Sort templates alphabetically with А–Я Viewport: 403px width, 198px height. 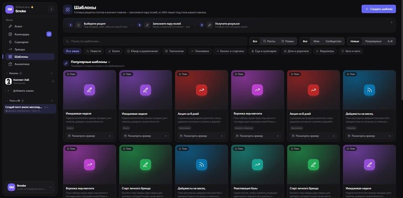390,41
